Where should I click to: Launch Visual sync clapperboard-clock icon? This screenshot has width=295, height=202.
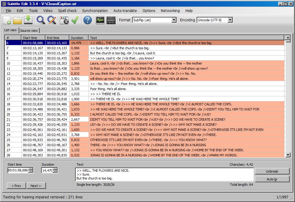coord(64,20)
